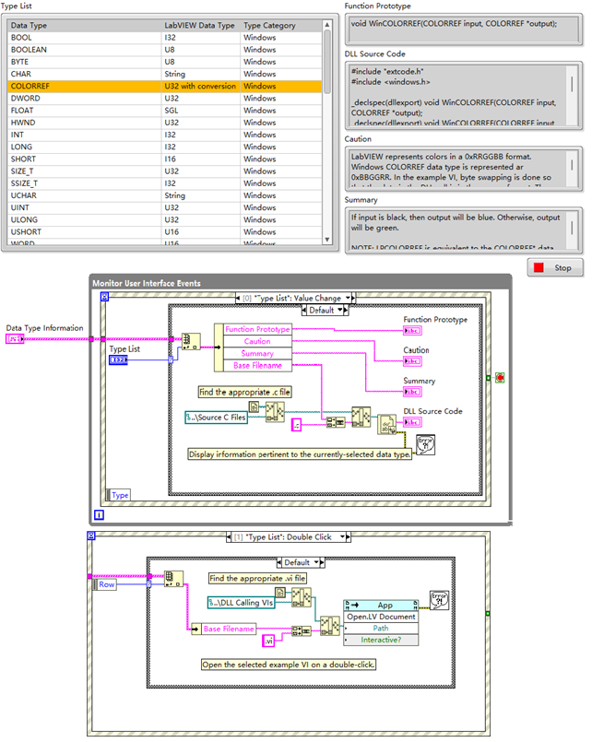Click the Base Filename unbundle element in lower diagram
The height and width of the screenshot is (742, 592).
point(229,629)
